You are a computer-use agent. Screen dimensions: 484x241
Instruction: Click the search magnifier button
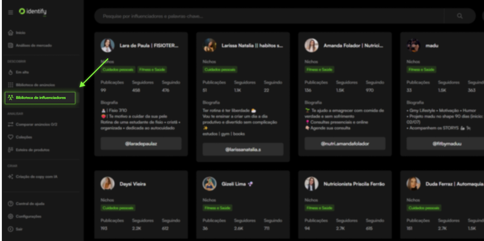click(460, 16)
